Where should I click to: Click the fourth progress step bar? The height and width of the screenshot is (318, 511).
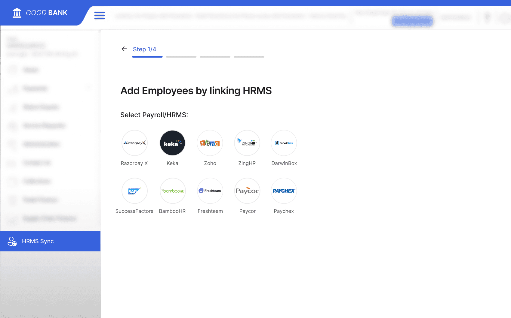pos(249,57)
